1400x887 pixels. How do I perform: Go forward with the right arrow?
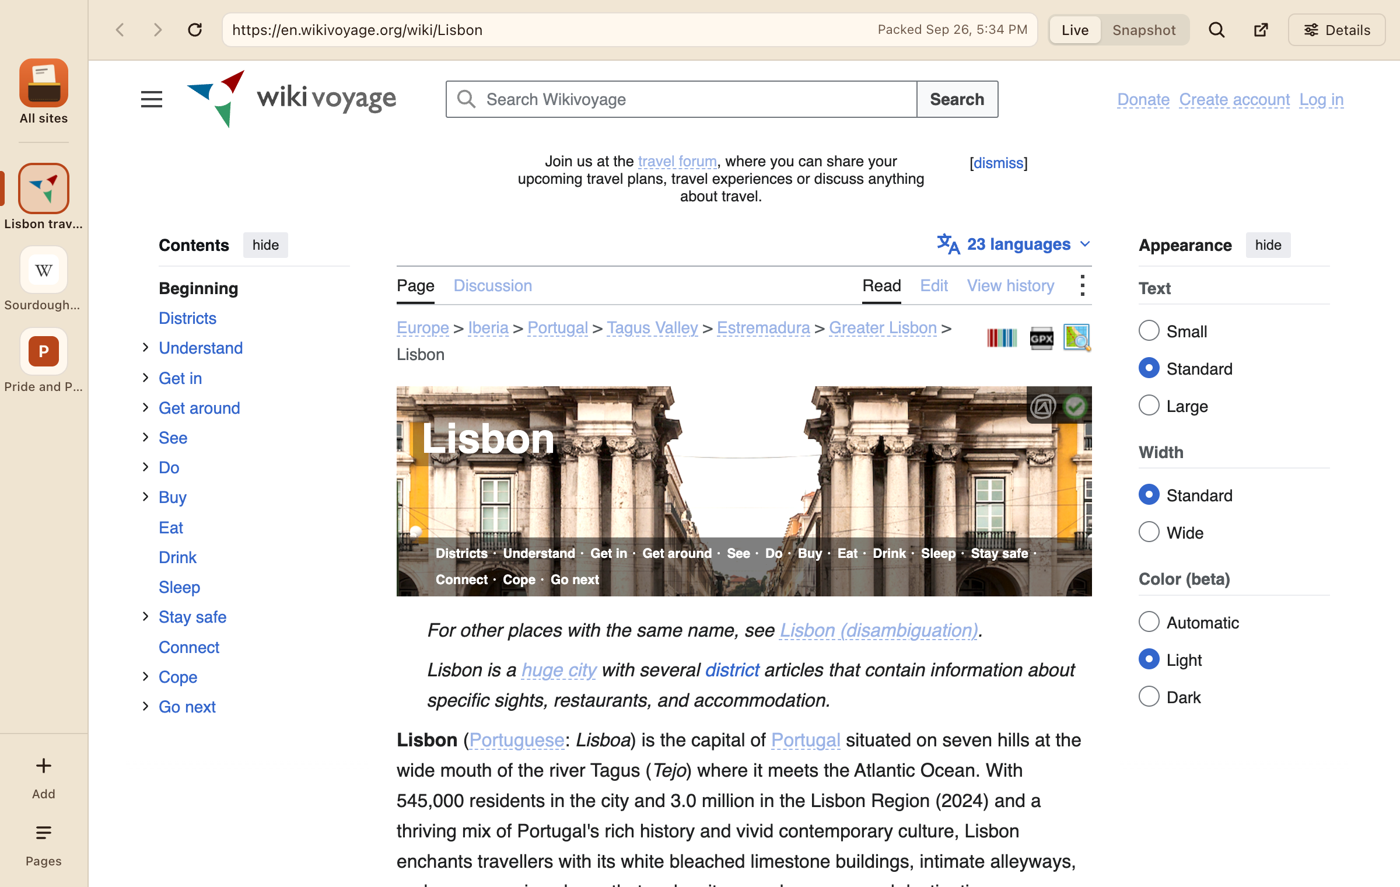[x=157, y=30]
